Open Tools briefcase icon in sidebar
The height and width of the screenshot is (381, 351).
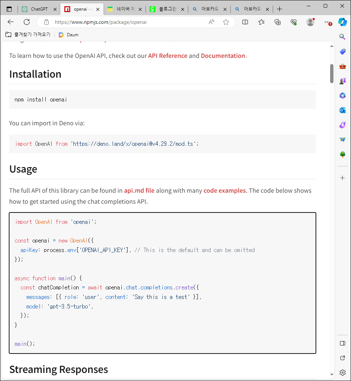point(342,66)
